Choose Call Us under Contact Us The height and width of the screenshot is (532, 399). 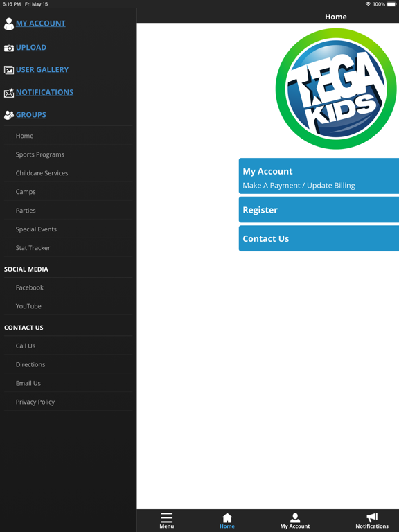pyautogui.click(x=68, y=346)
